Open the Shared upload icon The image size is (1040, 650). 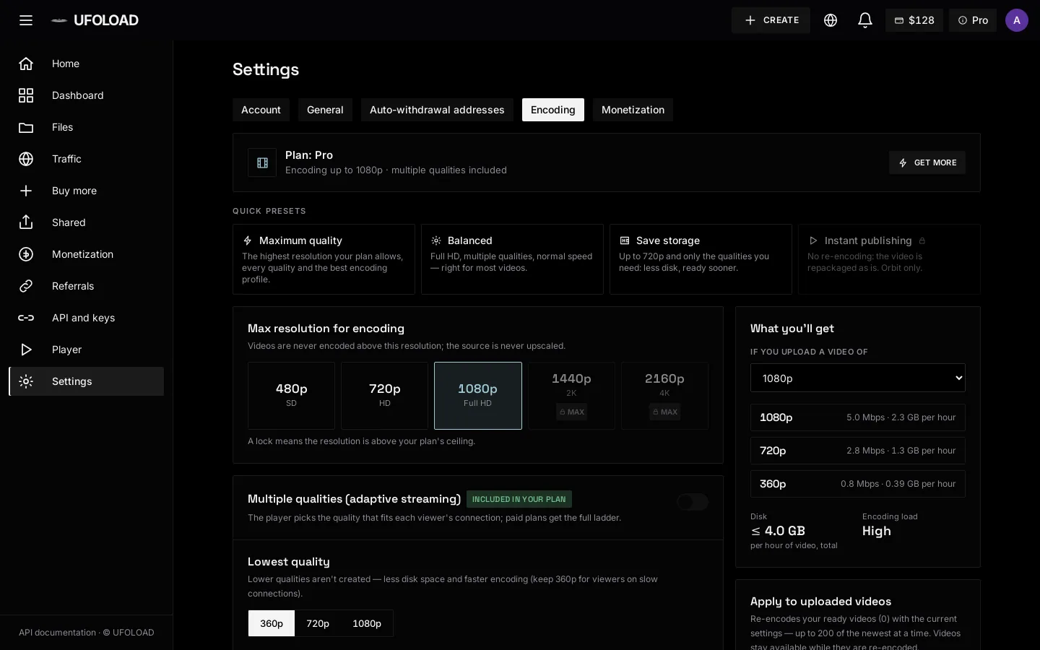coord(26,222)
